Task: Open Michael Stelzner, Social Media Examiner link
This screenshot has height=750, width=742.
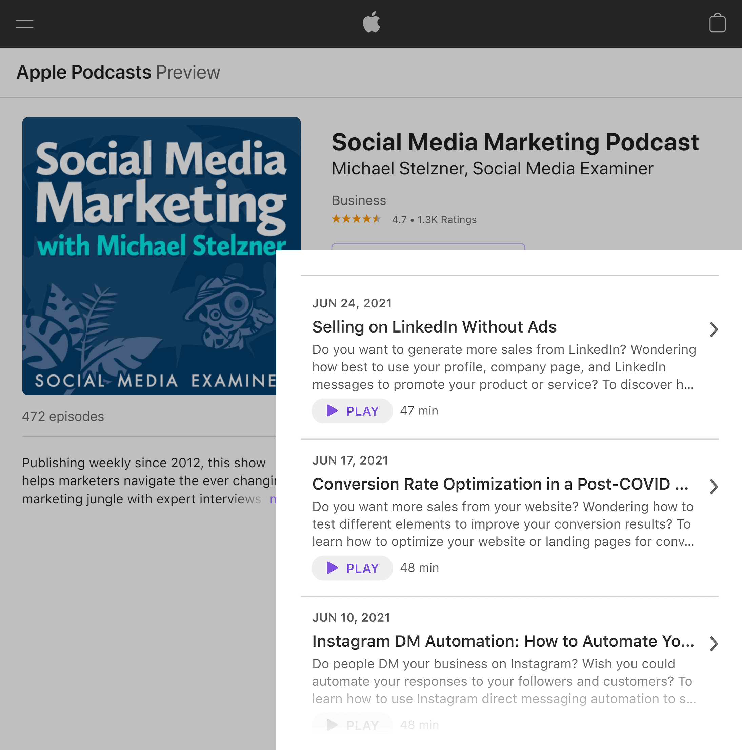Action: tap(492, 169)
